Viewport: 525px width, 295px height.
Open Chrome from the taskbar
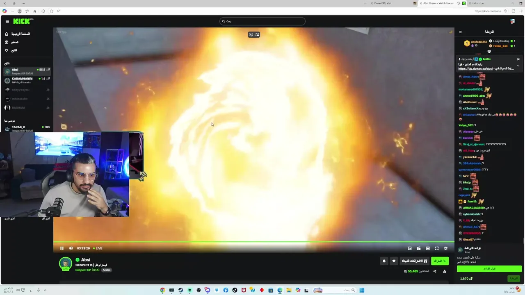[162, 290]
